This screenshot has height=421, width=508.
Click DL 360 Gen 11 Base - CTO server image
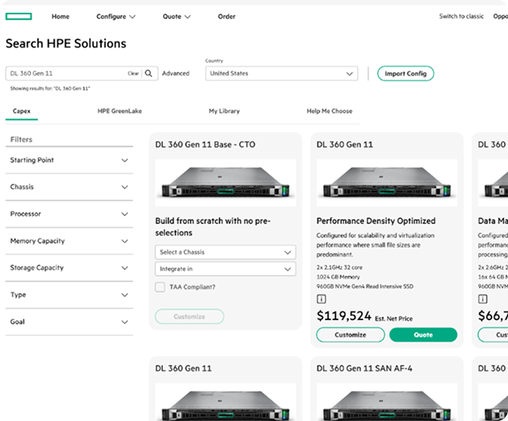(226, 183)
